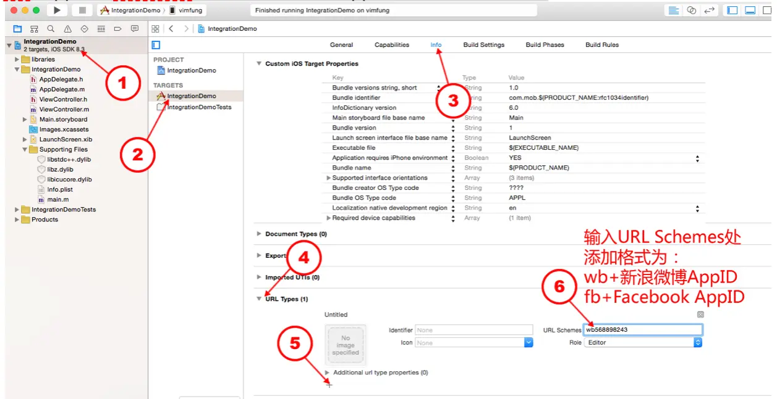Open the Build Settings tab

pyautogui.click(x=484, y=45)
